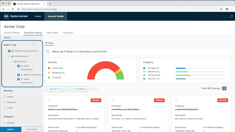Image resolution: width=235 pixels, height=132 pixels.
Task: Click the download arrow button
Action: click(x=68, y=89)
